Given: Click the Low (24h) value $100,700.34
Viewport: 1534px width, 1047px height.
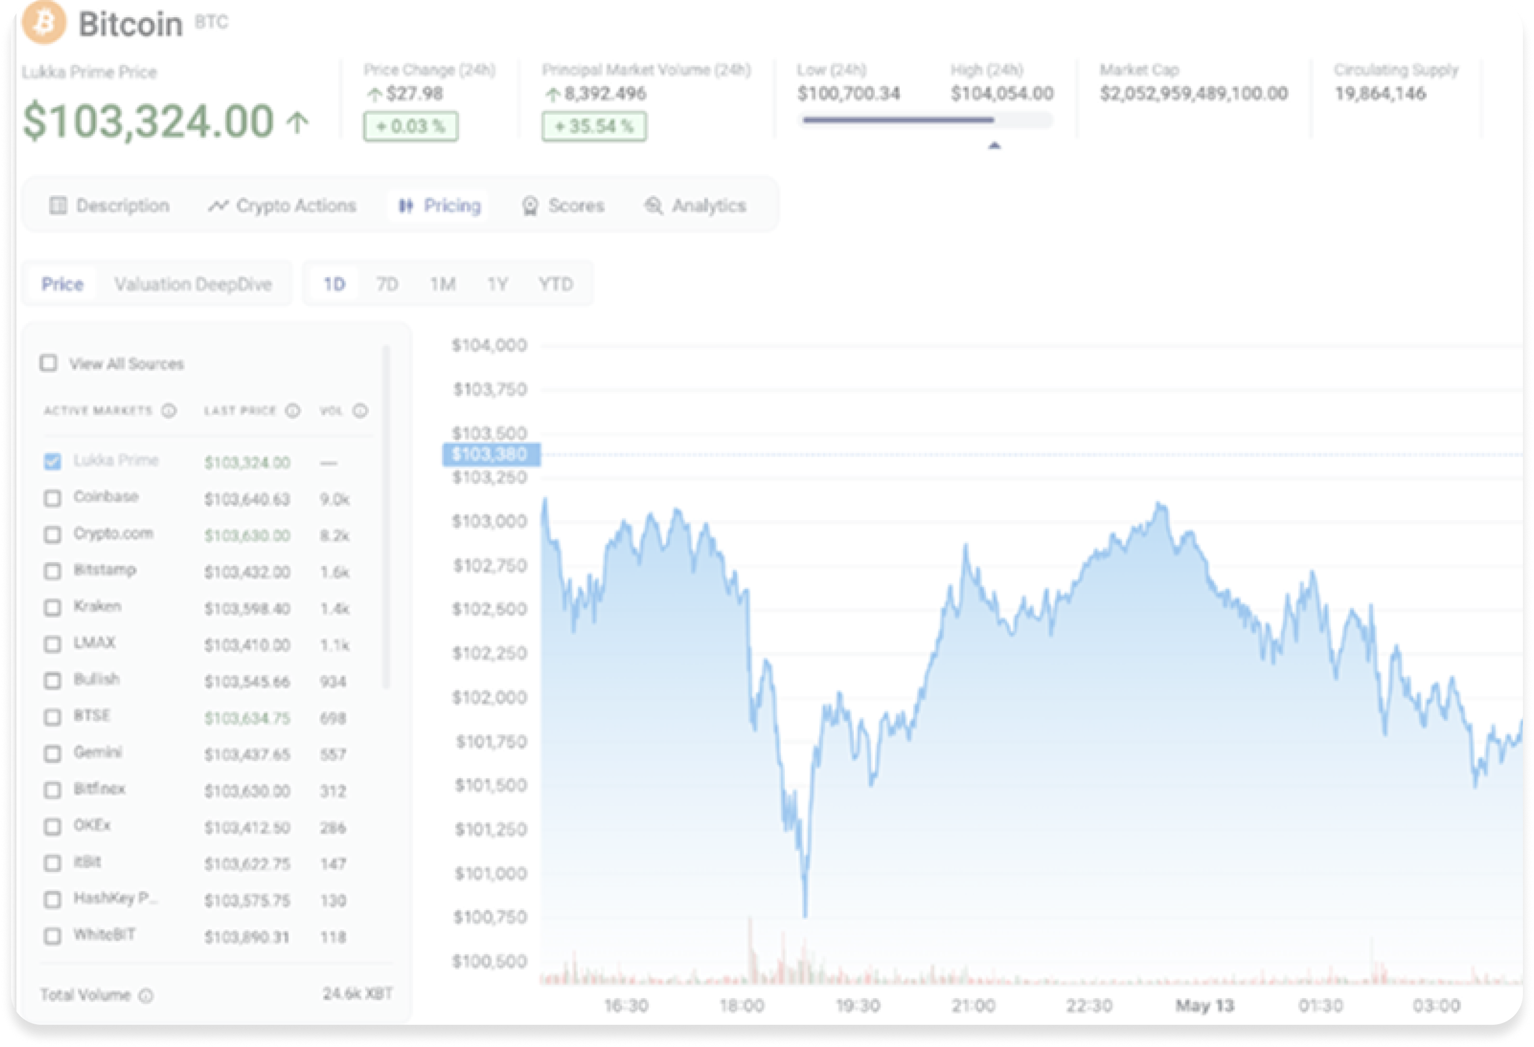Looking at the screenshot, I should [x=849, y=94].
